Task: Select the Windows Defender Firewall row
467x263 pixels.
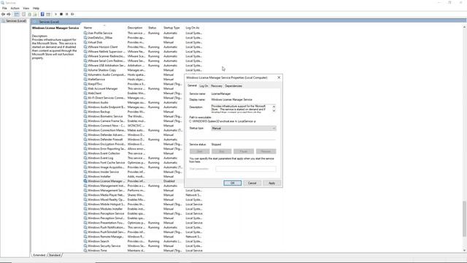Action: [x=133, y=140]
